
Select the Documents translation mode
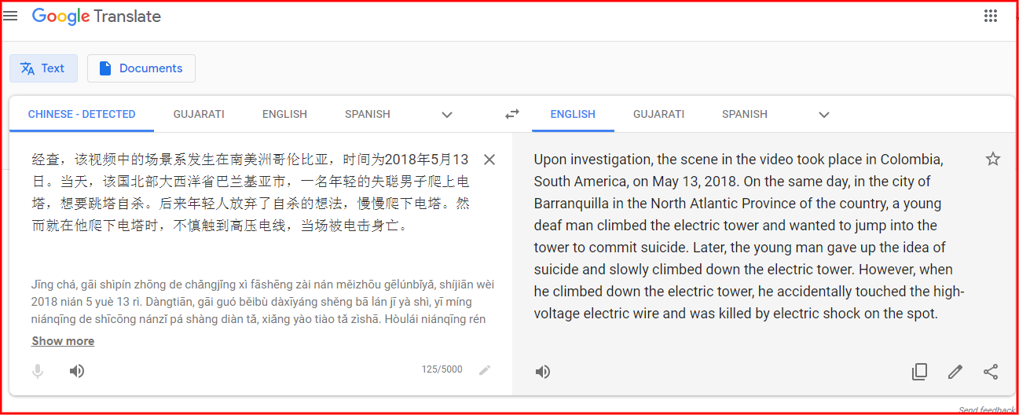coord(141,68)
